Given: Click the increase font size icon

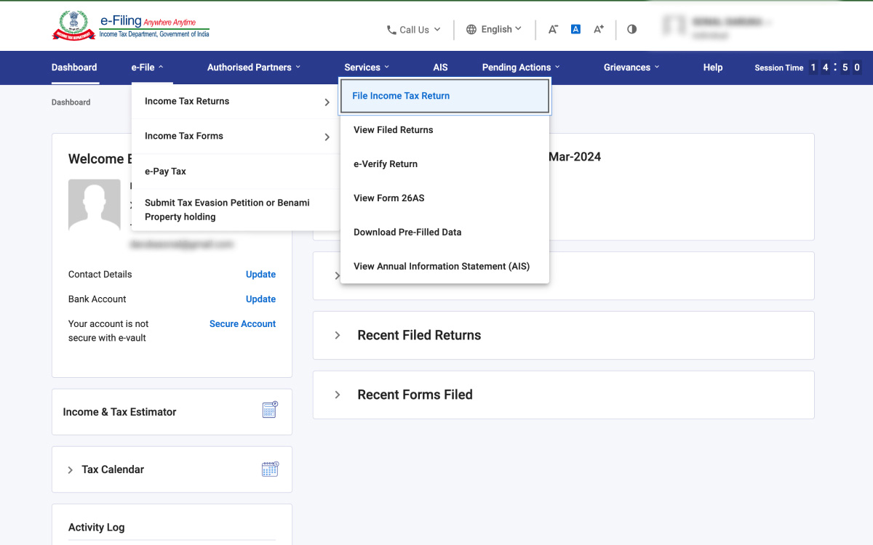Looking at the screenshot, I should click(x=598, y=29).
